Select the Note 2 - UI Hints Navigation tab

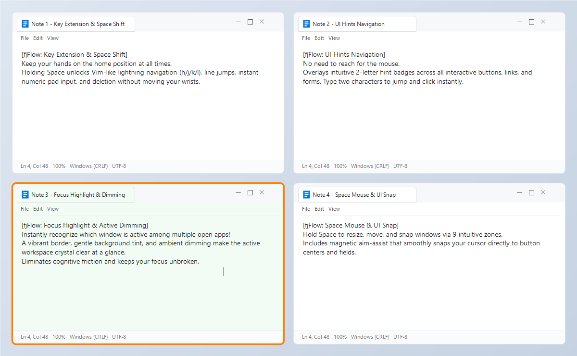(x=357, y=24)
